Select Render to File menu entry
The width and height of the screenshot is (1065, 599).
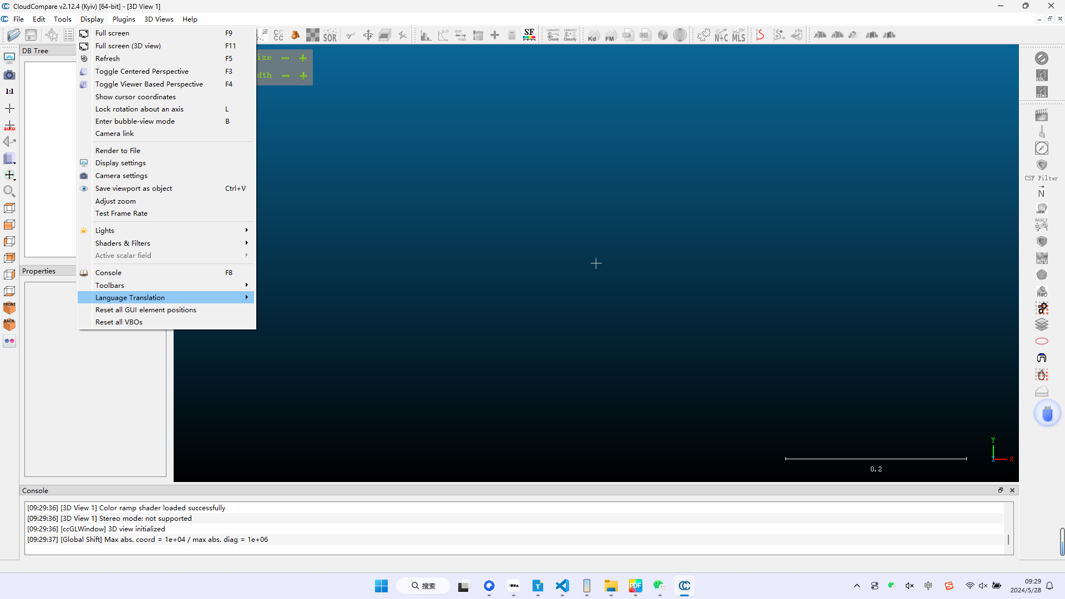(118, 151)
